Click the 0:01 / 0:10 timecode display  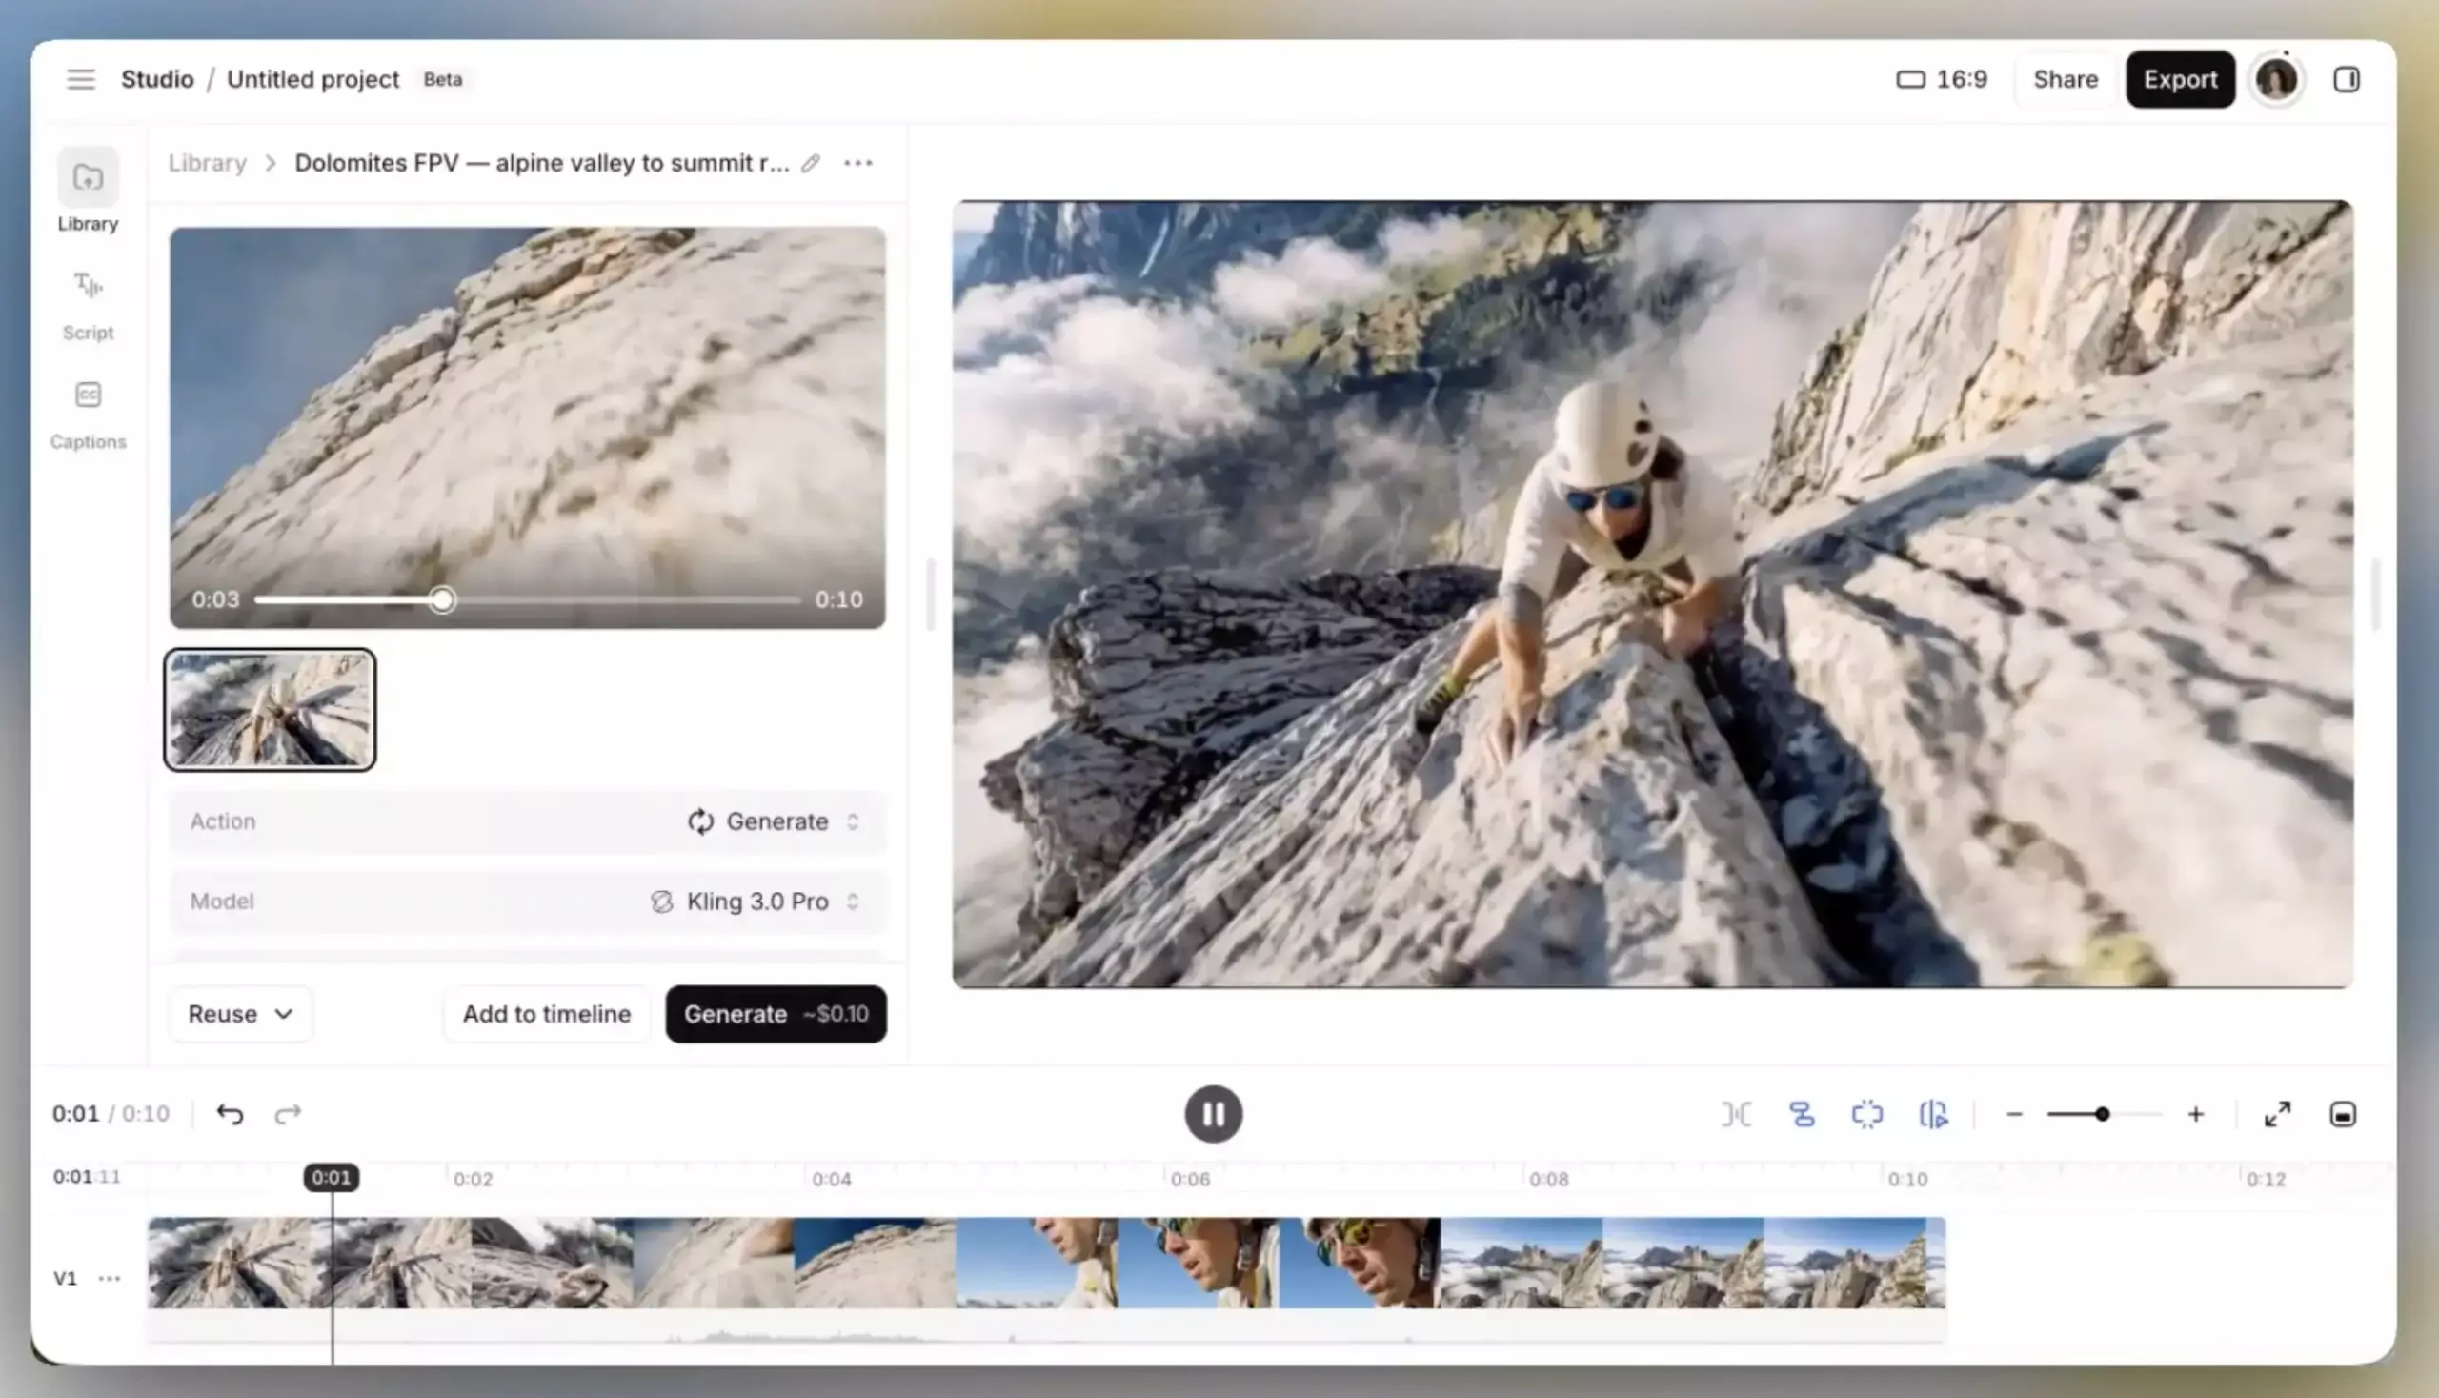point(111,1114)
